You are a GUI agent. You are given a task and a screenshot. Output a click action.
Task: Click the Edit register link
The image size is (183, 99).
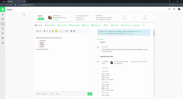tap(56, 19)
